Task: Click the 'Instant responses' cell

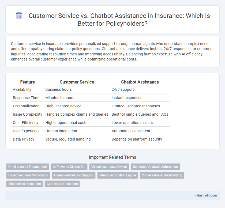Action: [x=140, y=98]
